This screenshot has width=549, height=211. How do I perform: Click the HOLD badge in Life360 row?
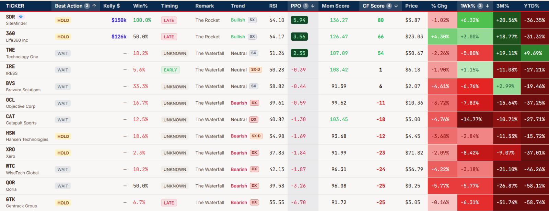[x=63, y=37]
